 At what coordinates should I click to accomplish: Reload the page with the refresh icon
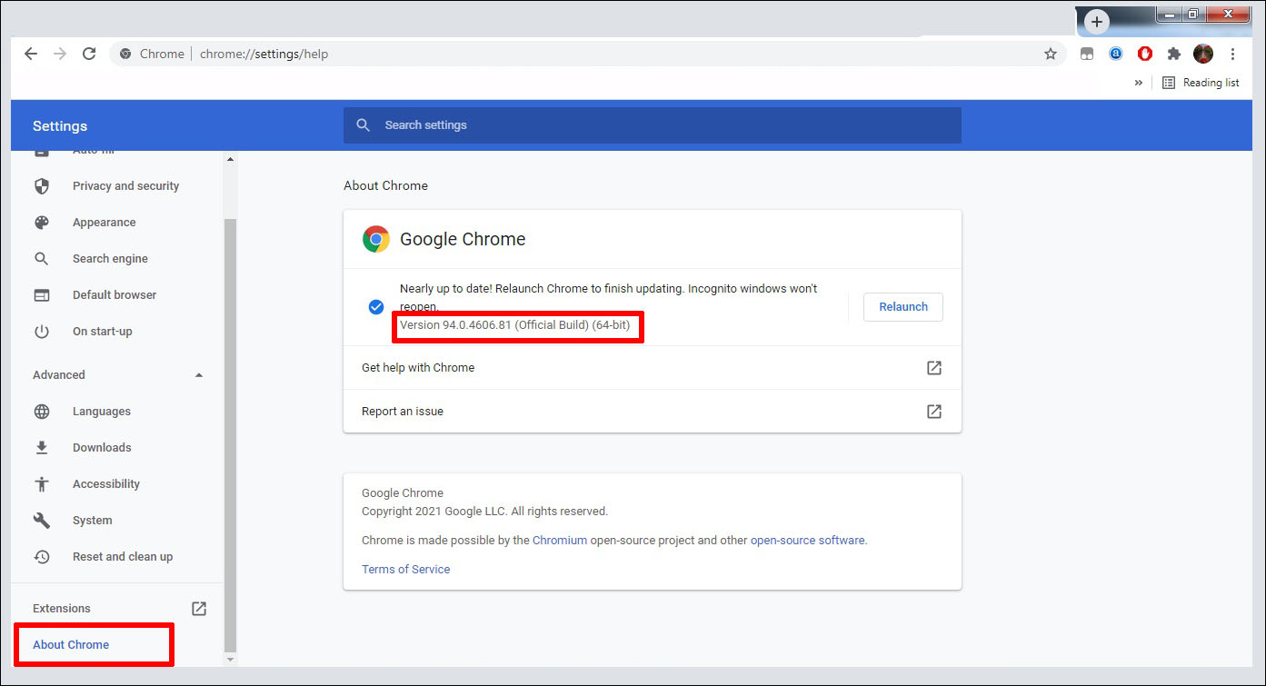click(x=89, y=54)
